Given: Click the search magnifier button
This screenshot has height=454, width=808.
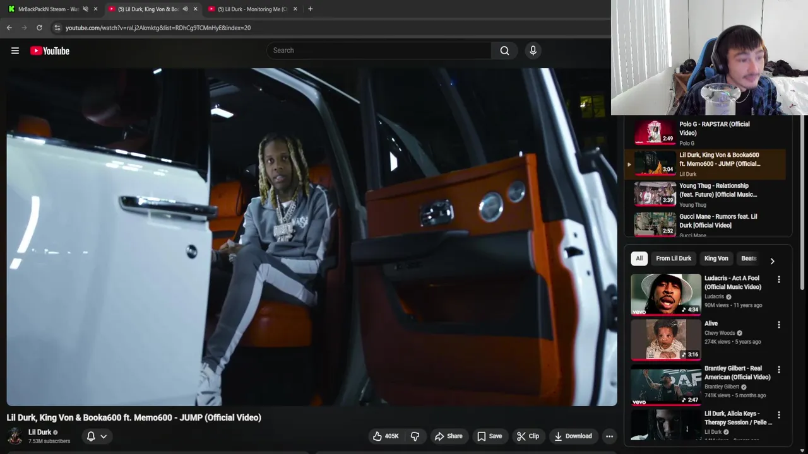Looking at the screenshot, I should 504,50.
